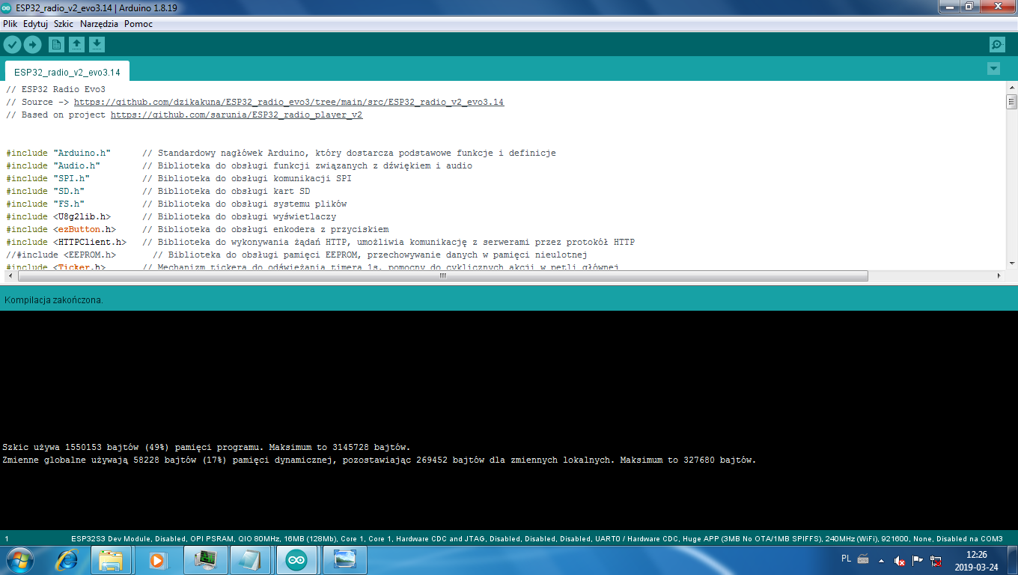
Task: Click the U8g2lib.h include line
Action: (x=171, y=216)
